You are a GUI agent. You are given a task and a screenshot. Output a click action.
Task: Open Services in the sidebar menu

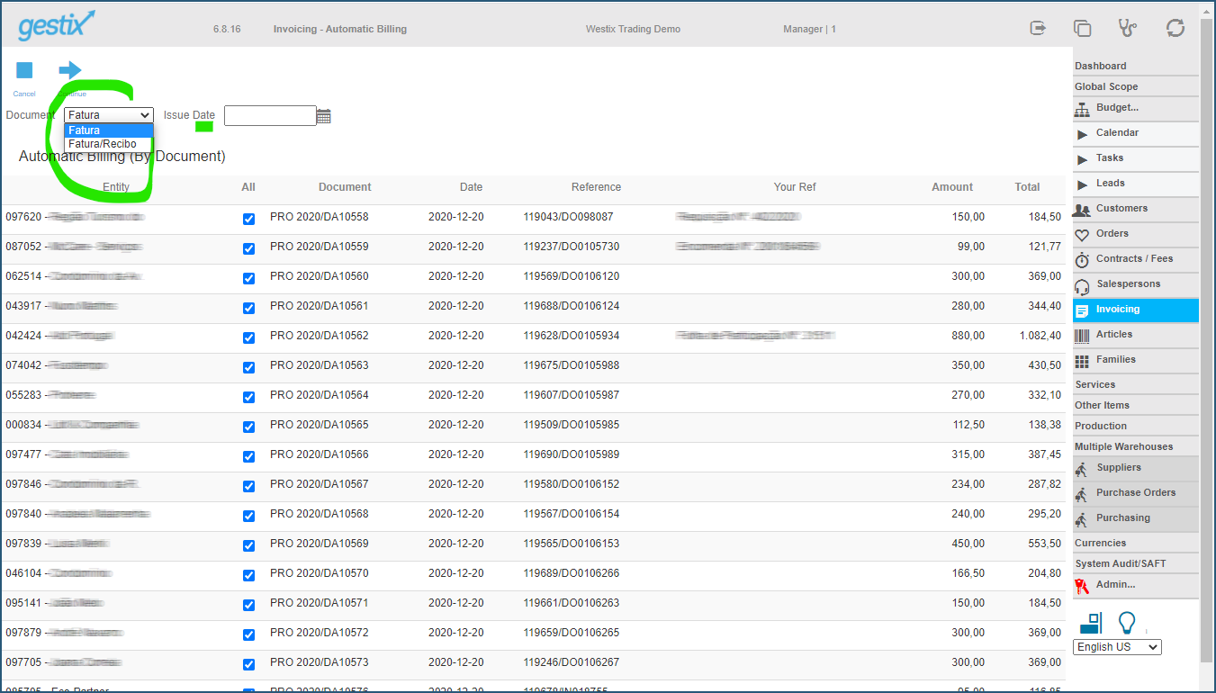[1136, 384]
